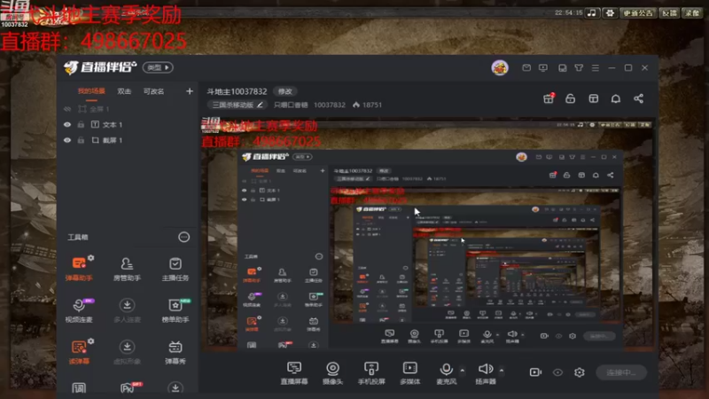
Task: Open the 弹幕秀 tool
Action: click(x=175, y=352)
